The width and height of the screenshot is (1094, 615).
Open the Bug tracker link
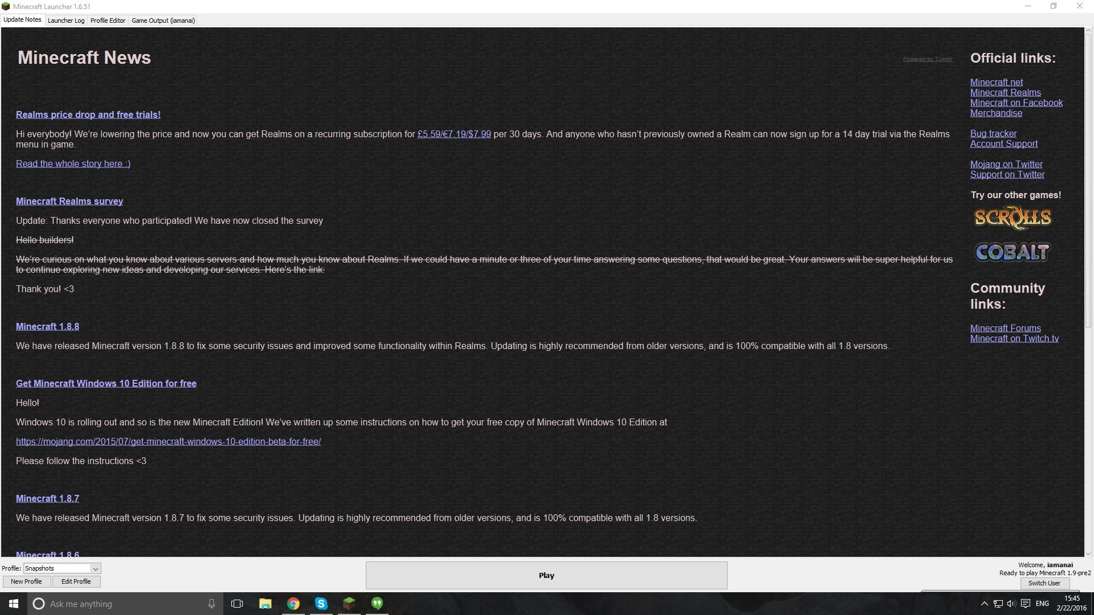coord(993,133)
